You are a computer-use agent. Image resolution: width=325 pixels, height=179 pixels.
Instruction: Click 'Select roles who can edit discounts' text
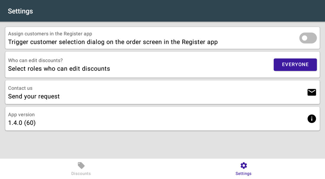click(x=59, y=69)
